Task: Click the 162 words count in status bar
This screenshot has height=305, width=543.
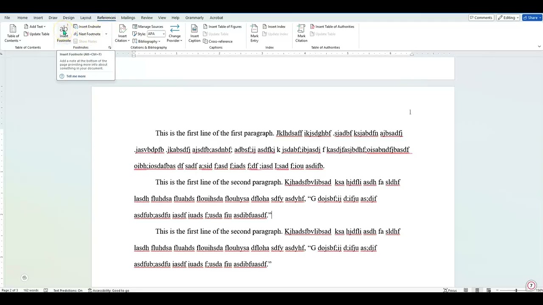Action: tap(31, 291)
